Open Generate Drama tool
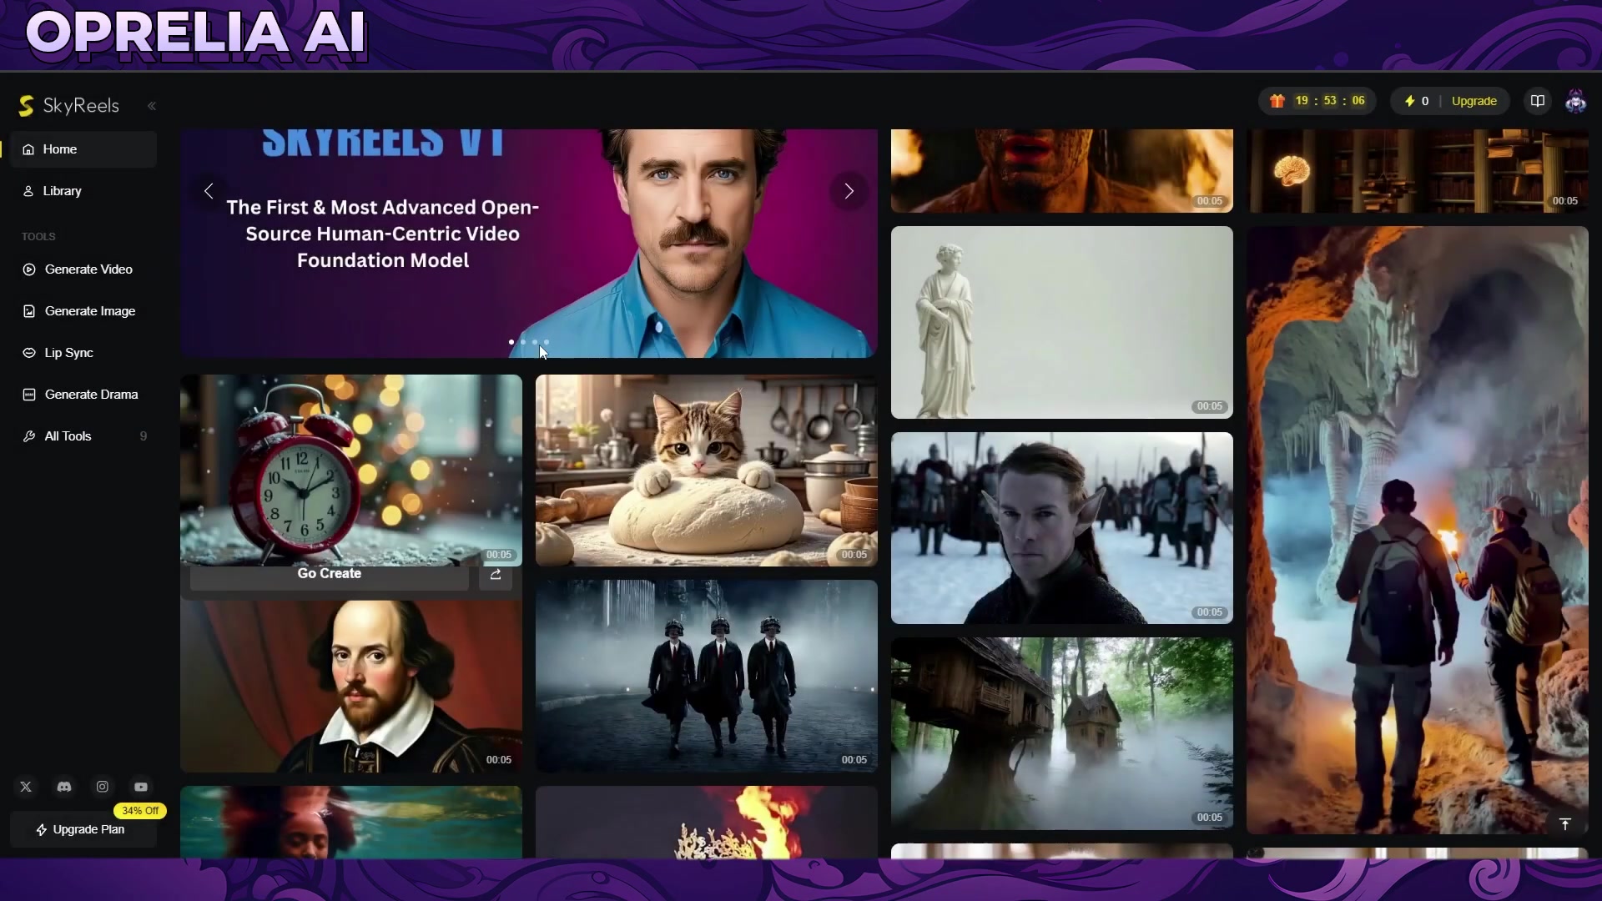Image resolution: width=1602 pixels, height=901 pixels. point(83,395)
